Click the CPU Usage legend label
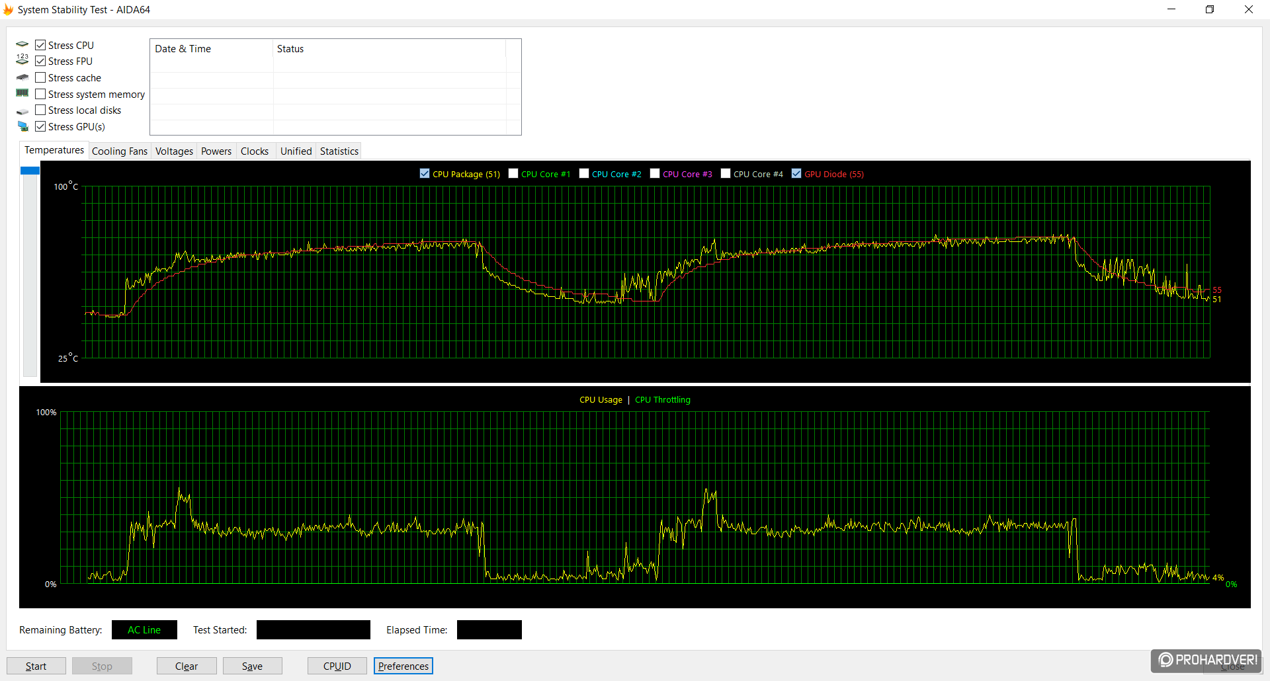1270x681 pixels. point(601,400)
